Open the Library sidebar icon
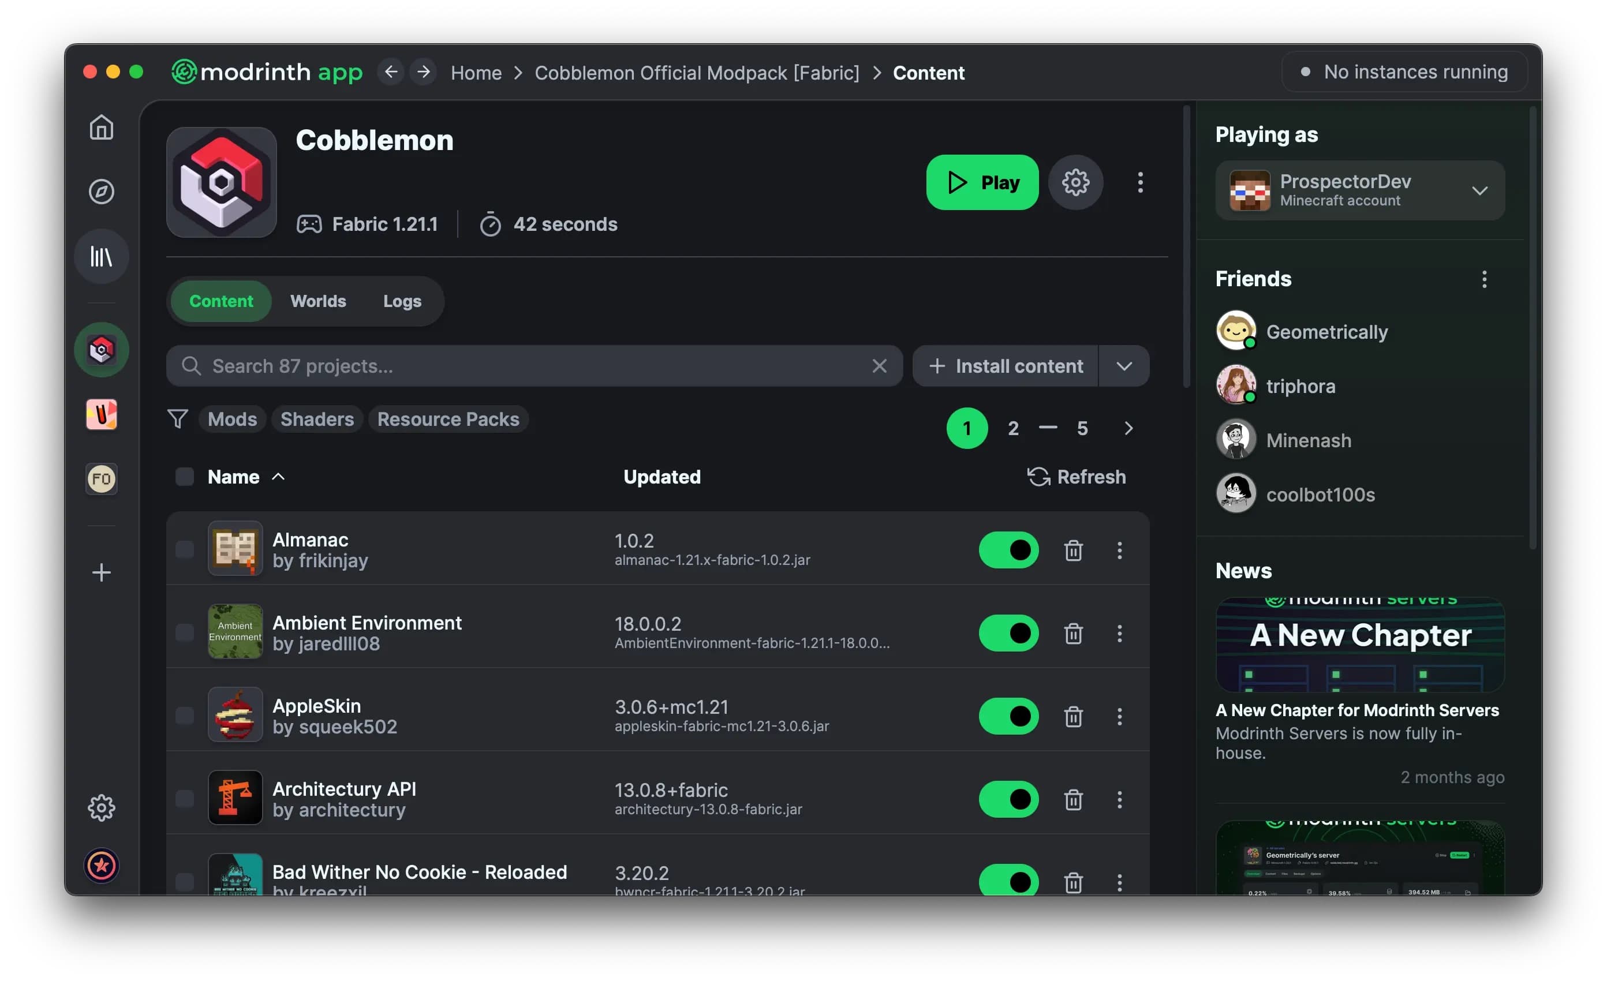 coord(101,256)
